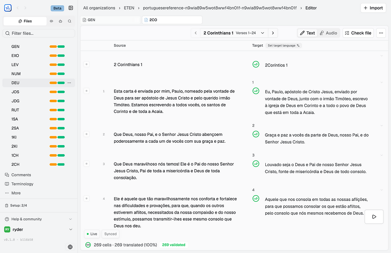Open the RUT file
The width and height of the screenshot is (391, 253).
(x=39, y=110)
